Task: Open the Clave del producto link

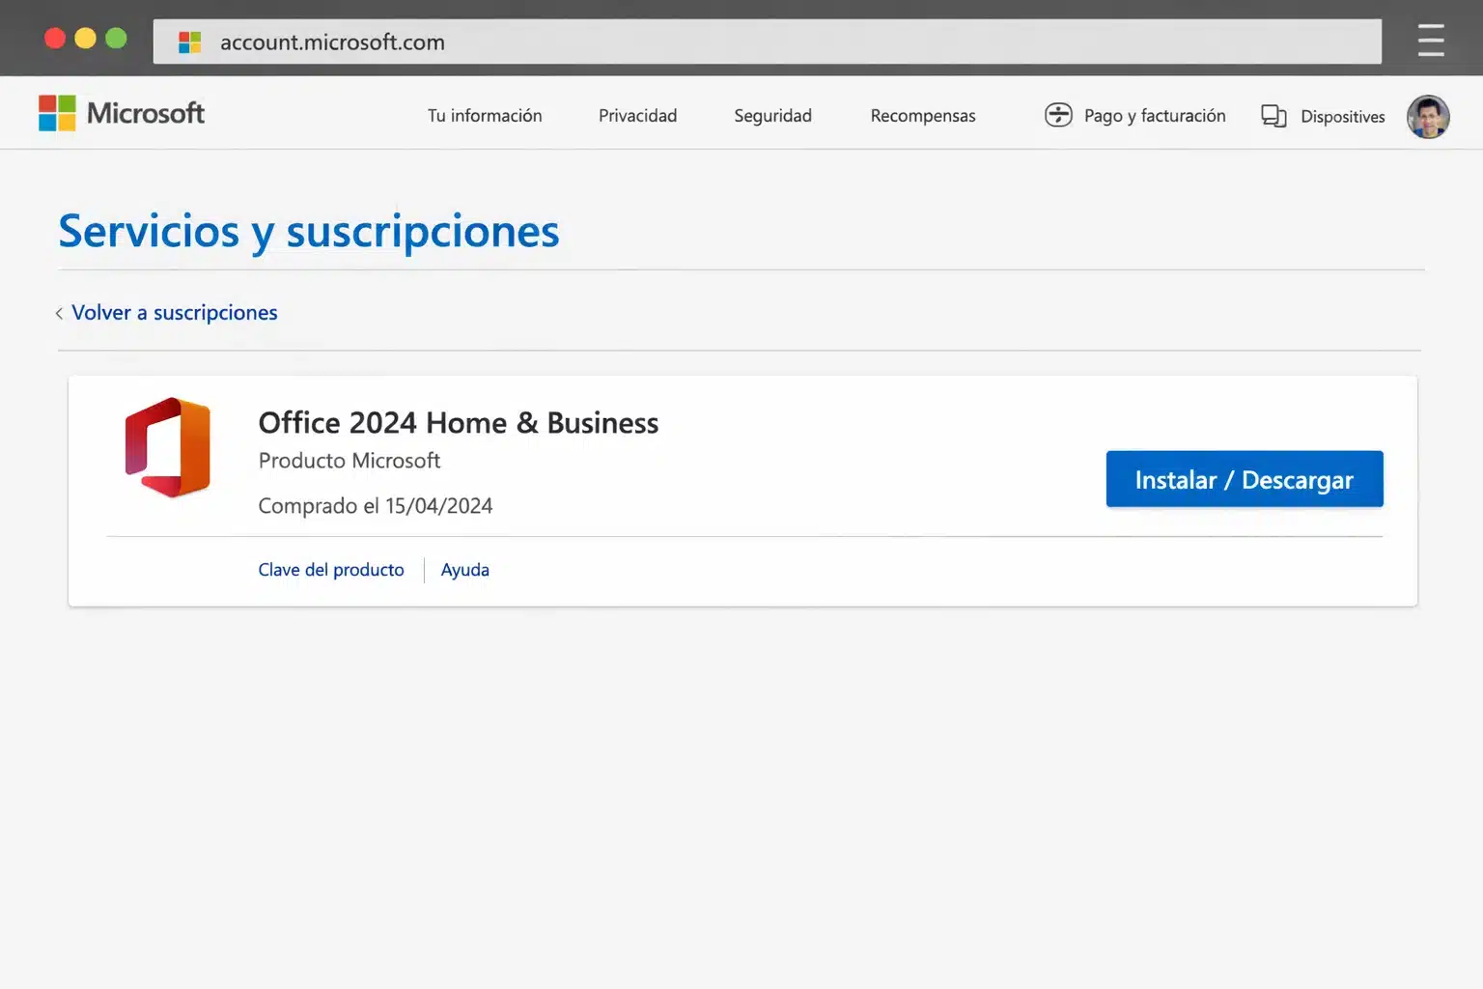Action: click(331, 569)
